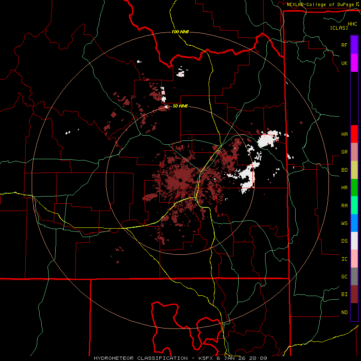Click the RA light green legend swatch
This screenshot has height=361, width=361.
[x=354, y=205]
